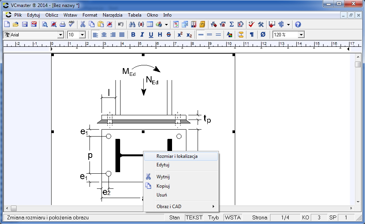
Task: Click the Save document icon
Action: pyautogui.click(x=24, y=24)
